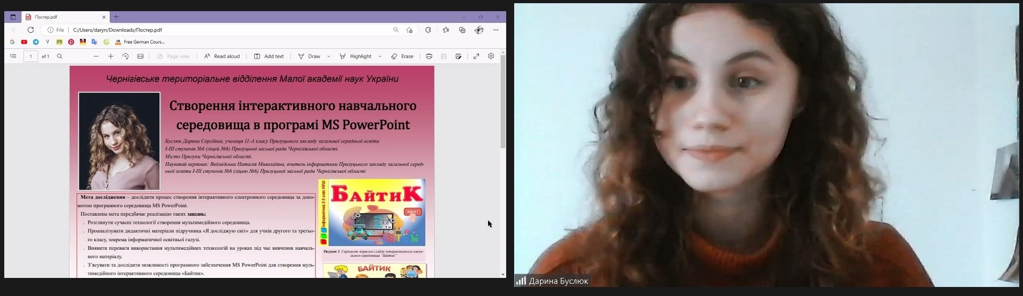Zoom in using the plus icon
This screenshot has width=1023, height=296.
(111, 56)
